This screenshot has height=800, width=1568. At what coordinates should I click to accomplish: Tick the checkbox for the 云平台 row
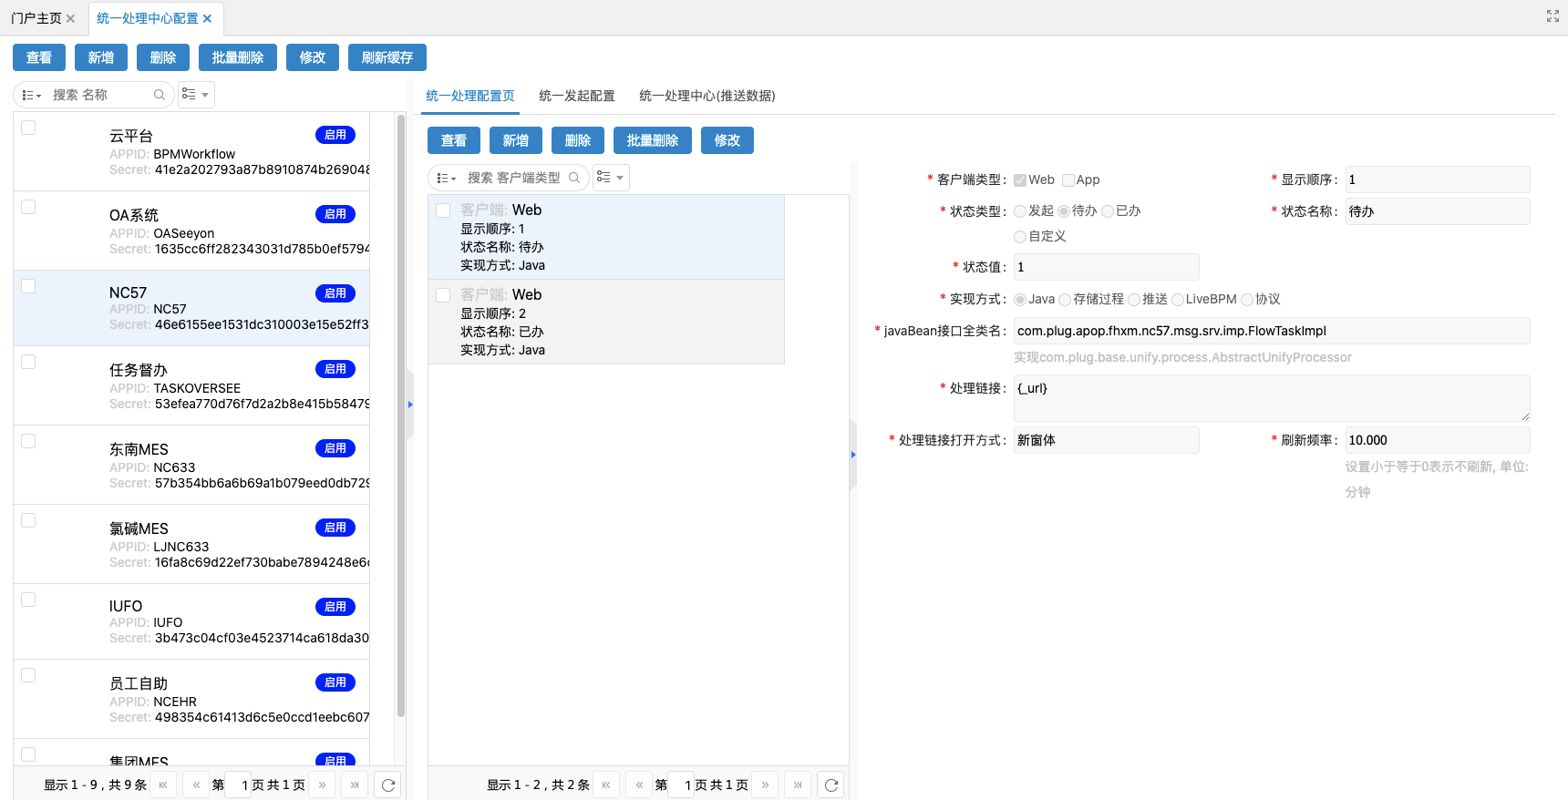(28, 128)
